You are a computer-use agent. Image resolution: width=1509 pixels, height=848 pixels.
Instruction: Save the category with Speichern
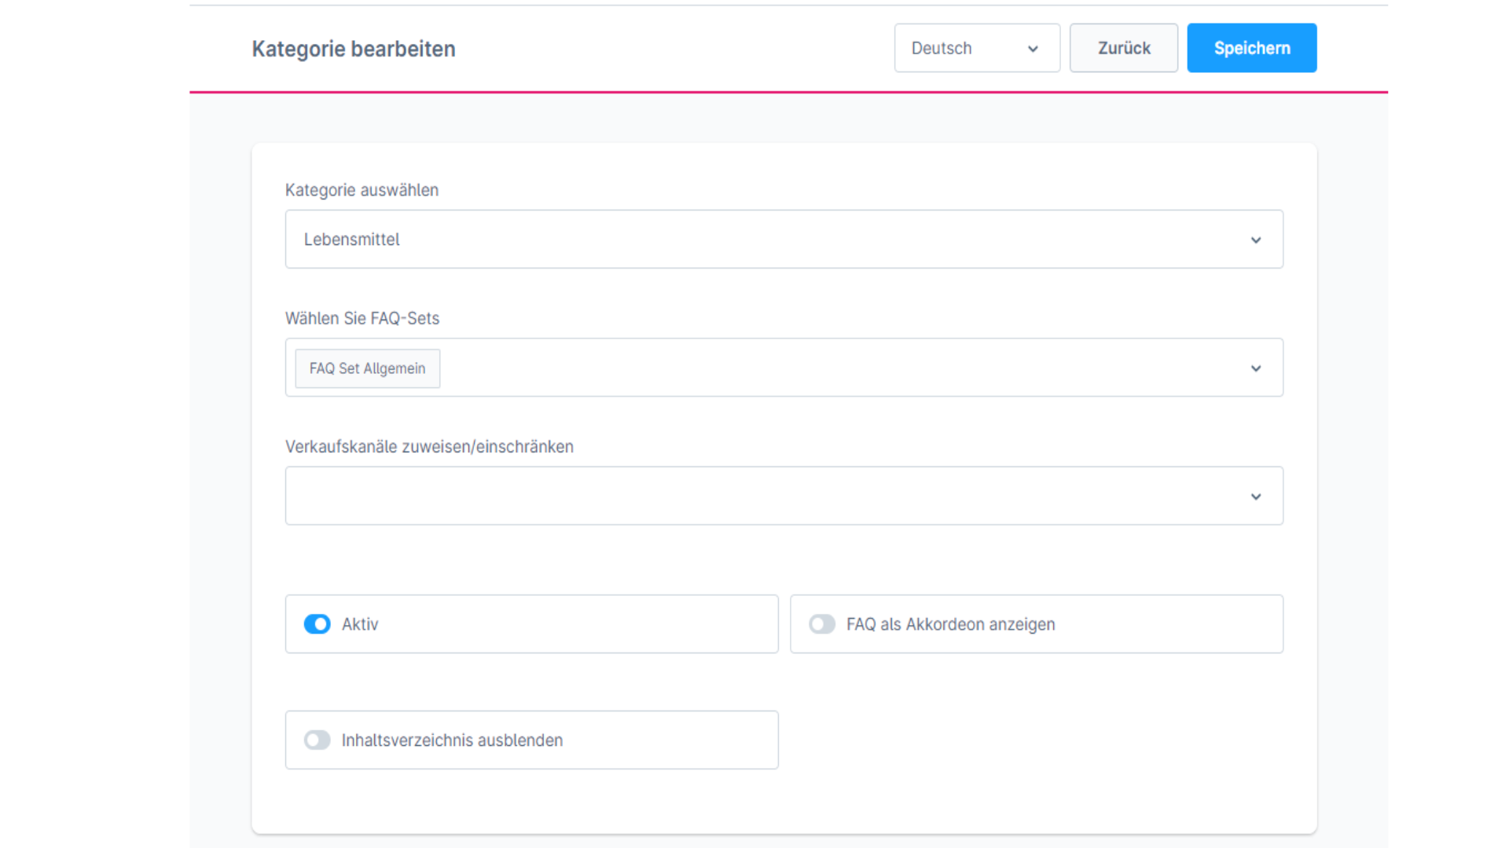tap(1251, 48)
